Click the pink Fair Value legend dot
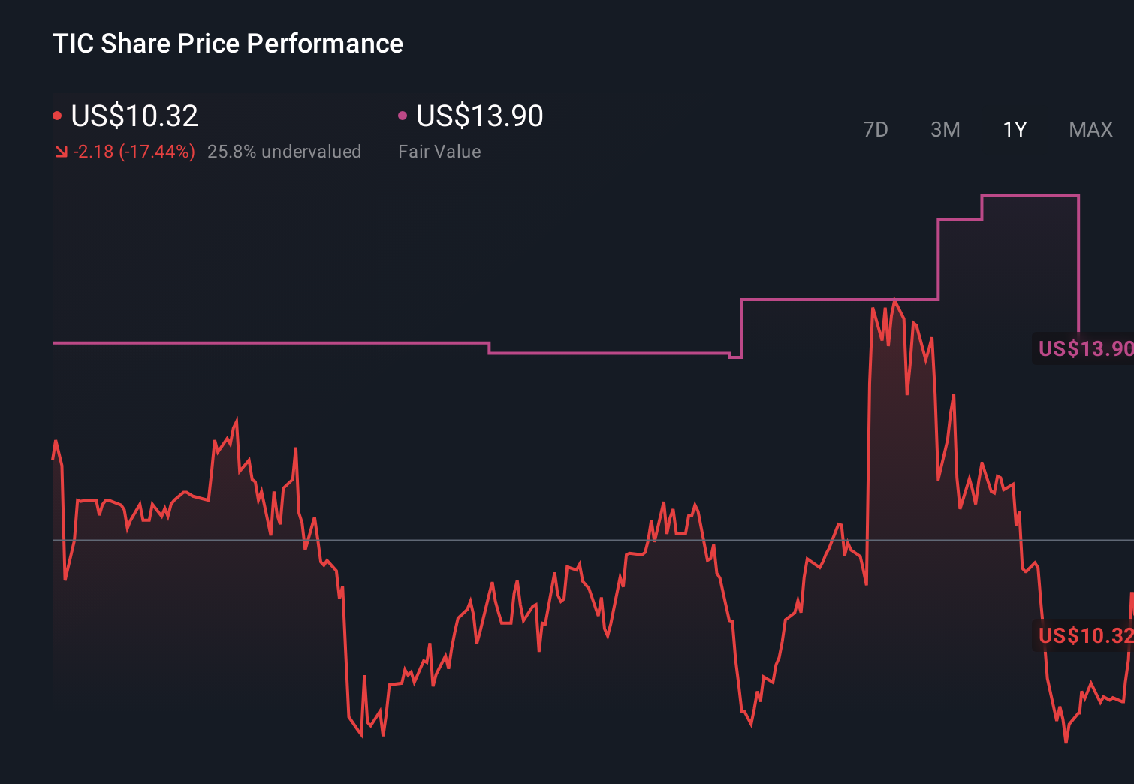Viewport: 1134px width, 784px height. [403, 115]
